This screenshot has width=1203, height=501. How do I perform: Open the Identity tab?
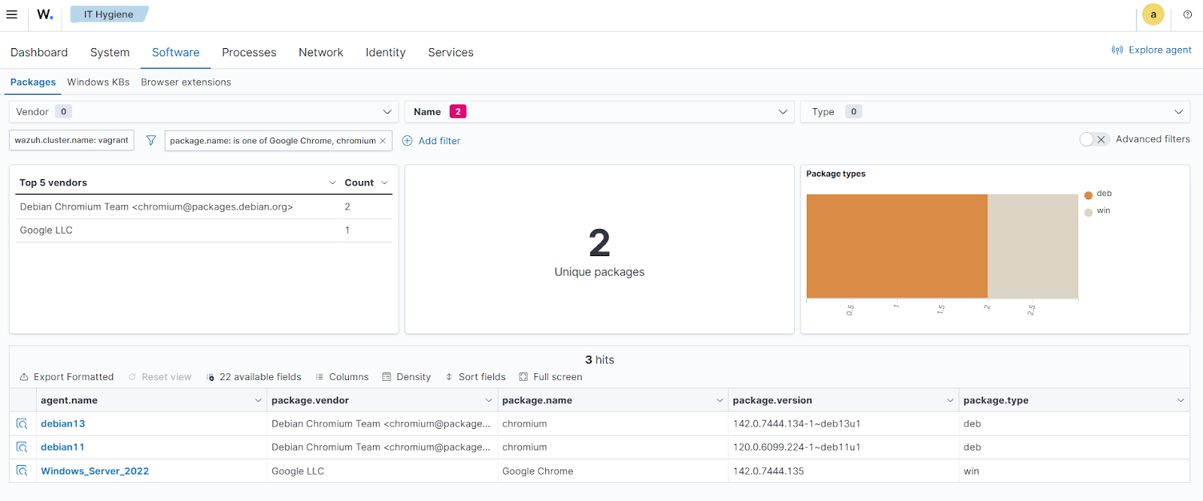click(x=386, y=53)
